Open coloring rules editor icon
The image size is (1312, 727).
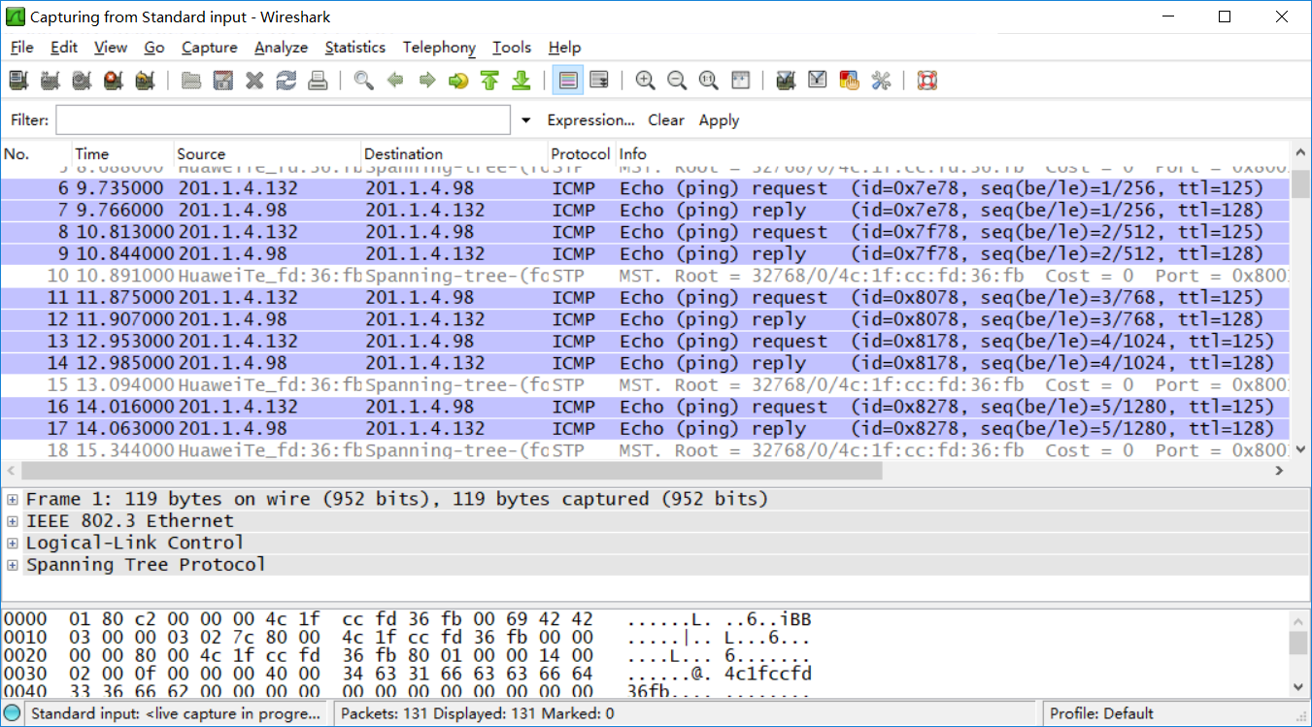(849, 81)
